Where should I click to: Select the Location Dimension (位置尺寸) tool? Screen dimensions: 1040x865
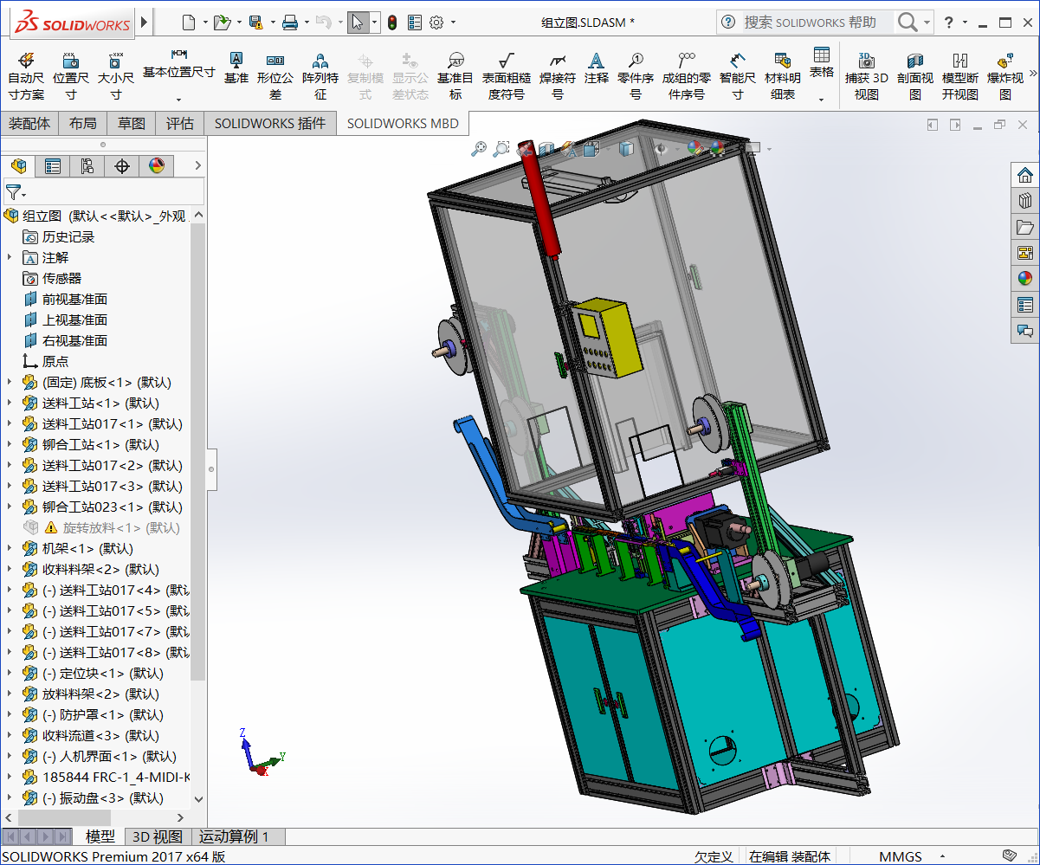(x=71, y=74)
